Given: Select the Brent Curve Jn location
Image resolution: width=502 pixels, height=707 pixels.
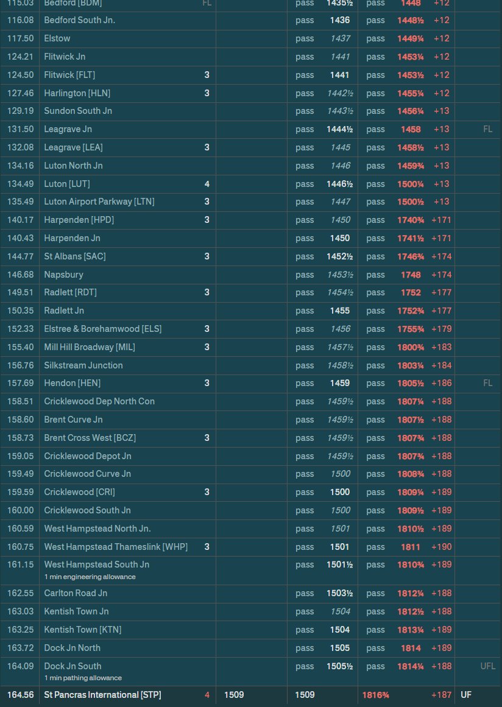Looking at the screenshot, I should pos(73,420).
